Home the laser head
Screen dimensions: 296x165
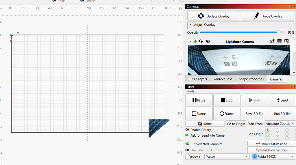point(205,124)
